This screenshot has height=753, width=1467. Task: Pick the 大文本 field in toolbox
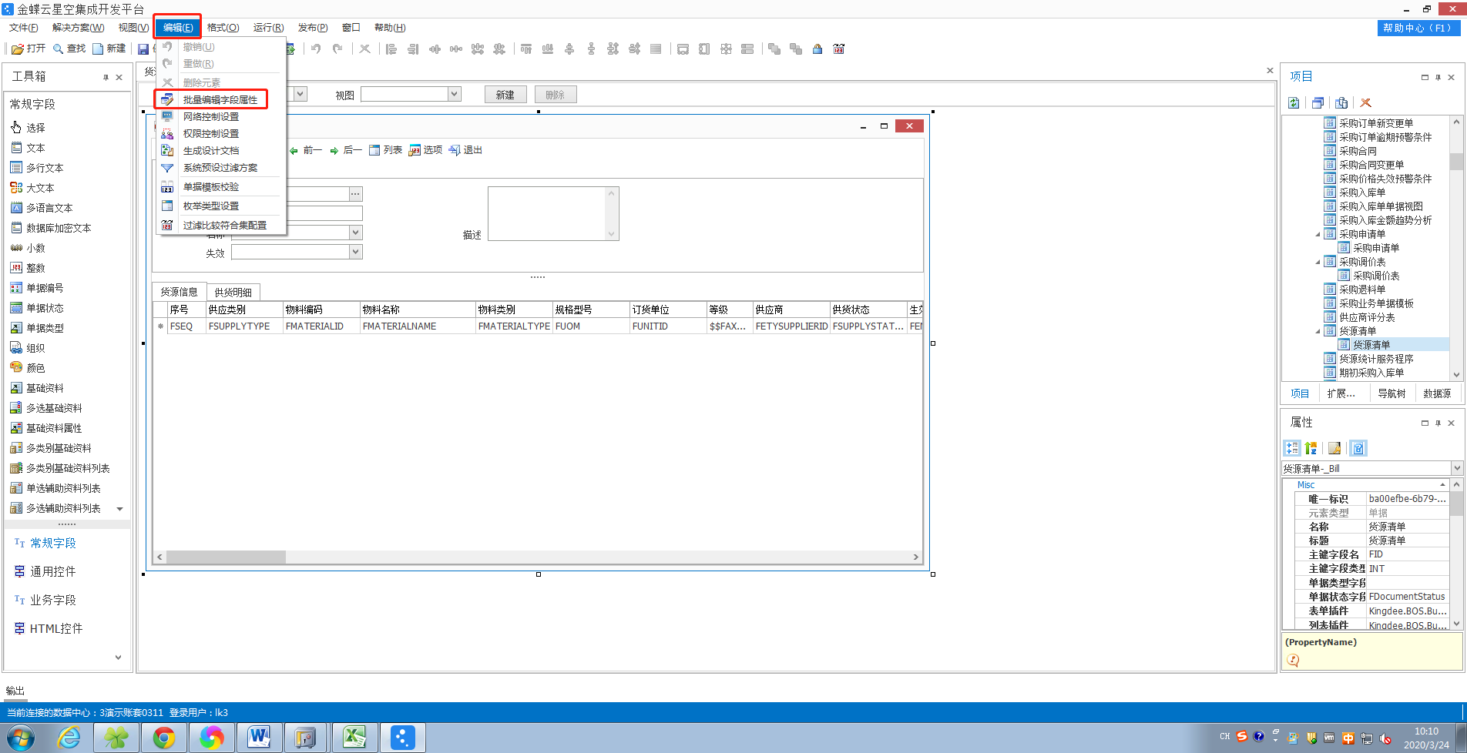click(x=32, y=188)
